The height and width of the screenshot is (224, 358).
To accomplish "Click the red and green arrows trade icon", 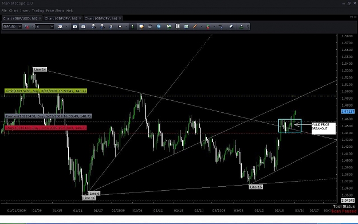I will (x=208, y=27).
